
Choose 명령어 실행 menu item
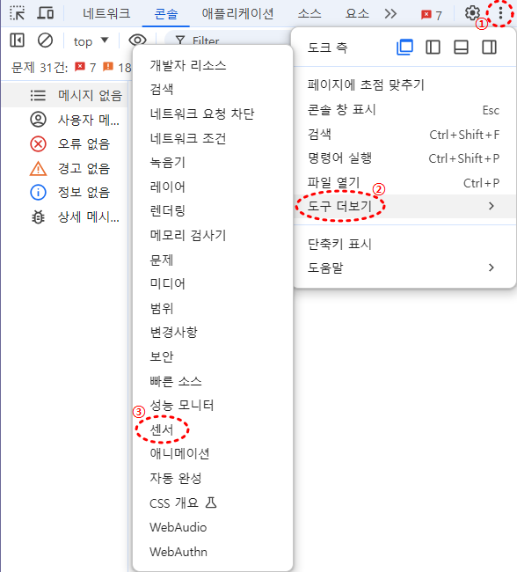click(x=404, y=158)
